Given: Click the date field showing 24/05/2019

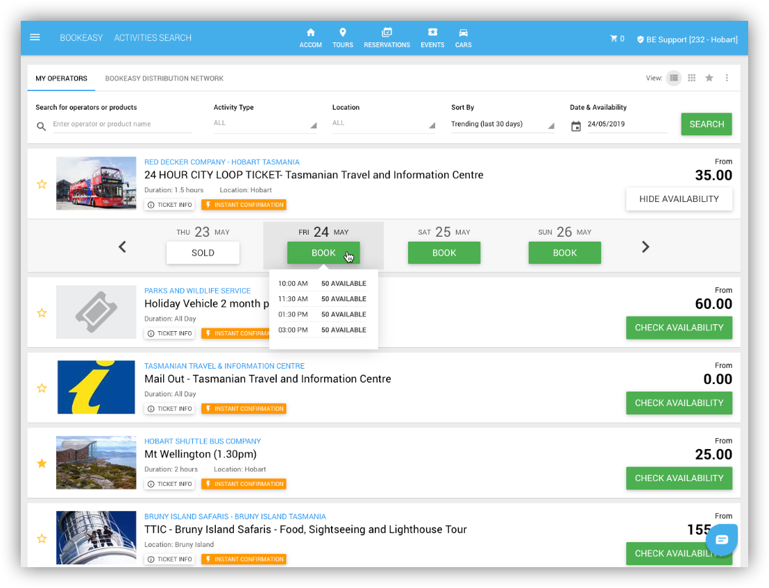Looking at the screenshot, I should pyautogui.click(x=627, y=124).
